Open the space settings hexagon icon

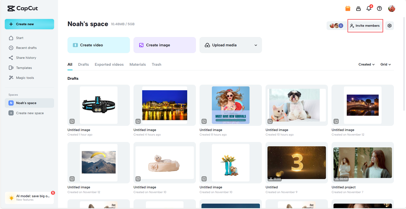(x=390, y=26)
